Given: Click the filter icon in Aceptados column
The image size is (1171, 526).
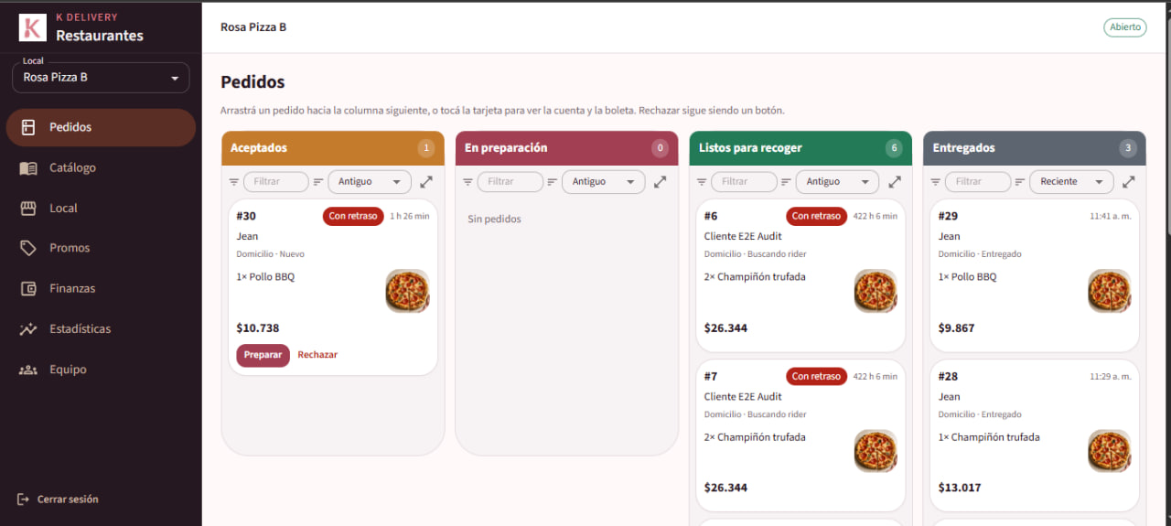Looking at the screenshot, I should [x=234, y=182].
